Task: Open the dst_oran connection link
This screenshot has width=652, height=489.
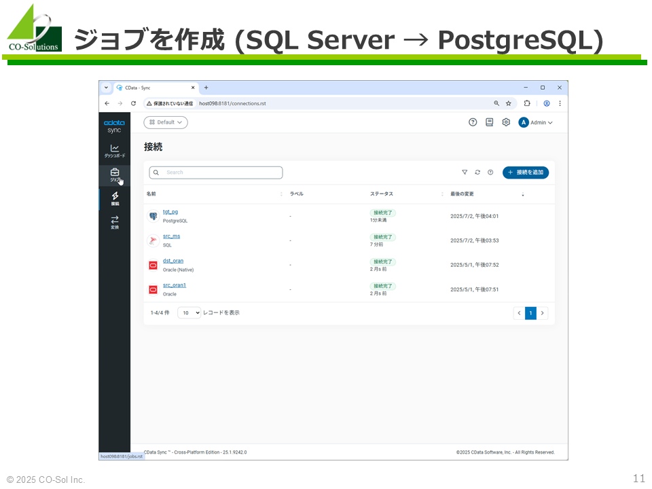Action: [173, 261]
